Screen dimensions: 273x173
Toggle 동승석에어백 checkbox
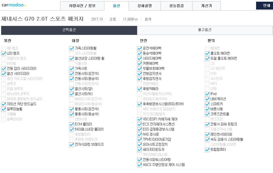click(139, 54)
